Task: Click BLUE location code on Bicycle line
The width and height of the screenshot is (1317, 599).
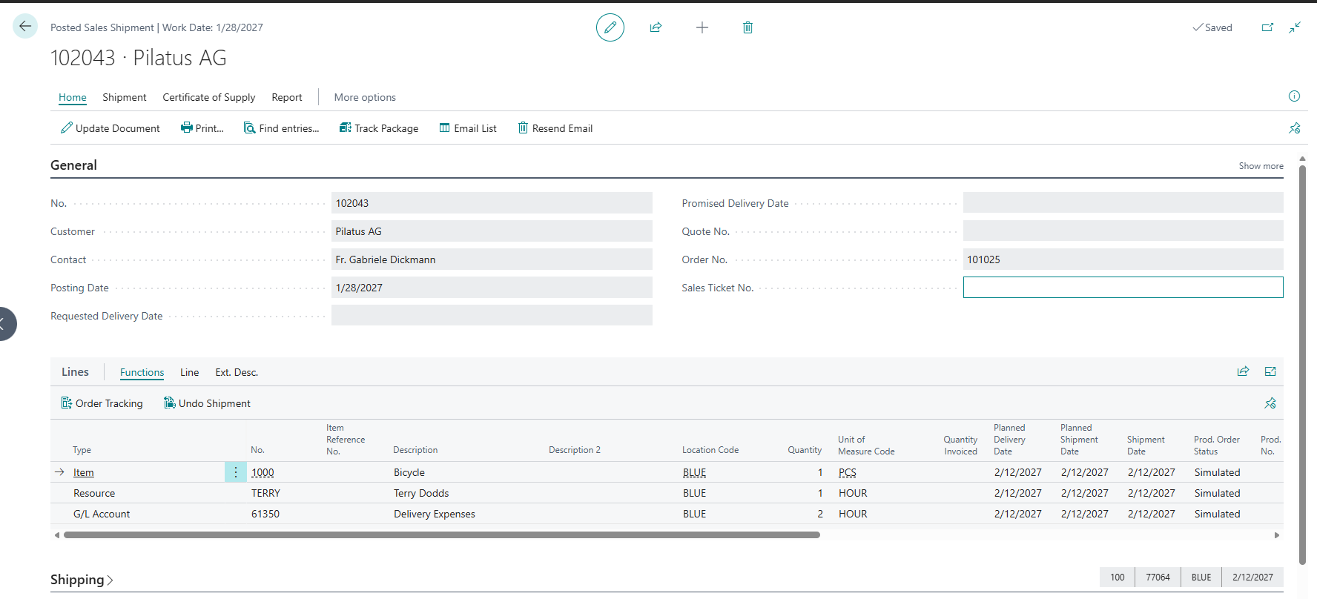Action: (x=694, y=472)
